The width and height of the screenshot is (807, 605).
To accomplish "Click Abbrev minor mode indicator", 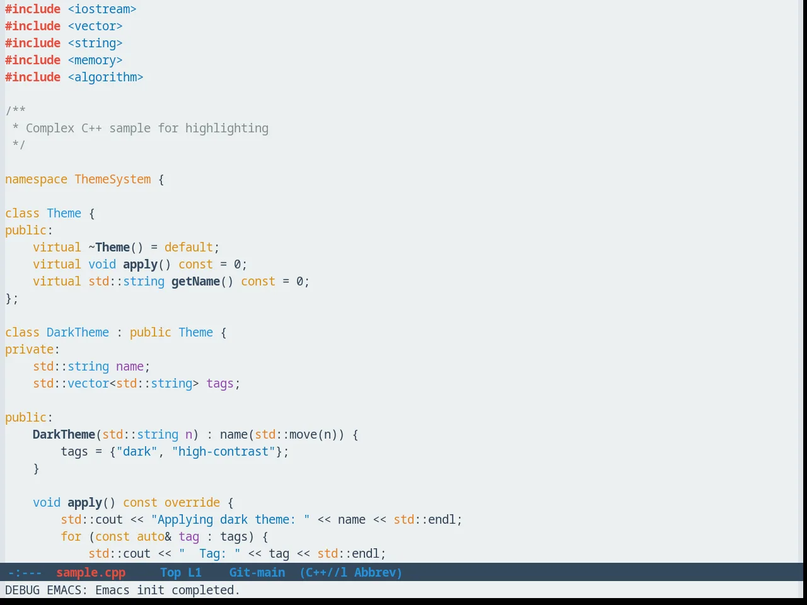I will pyautogui.click(x=378, y=572).
